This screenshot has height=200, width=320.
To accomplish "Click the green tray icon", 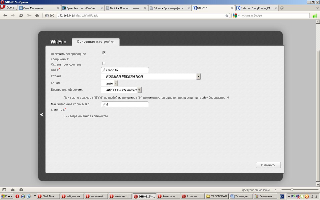I will 302,196.
